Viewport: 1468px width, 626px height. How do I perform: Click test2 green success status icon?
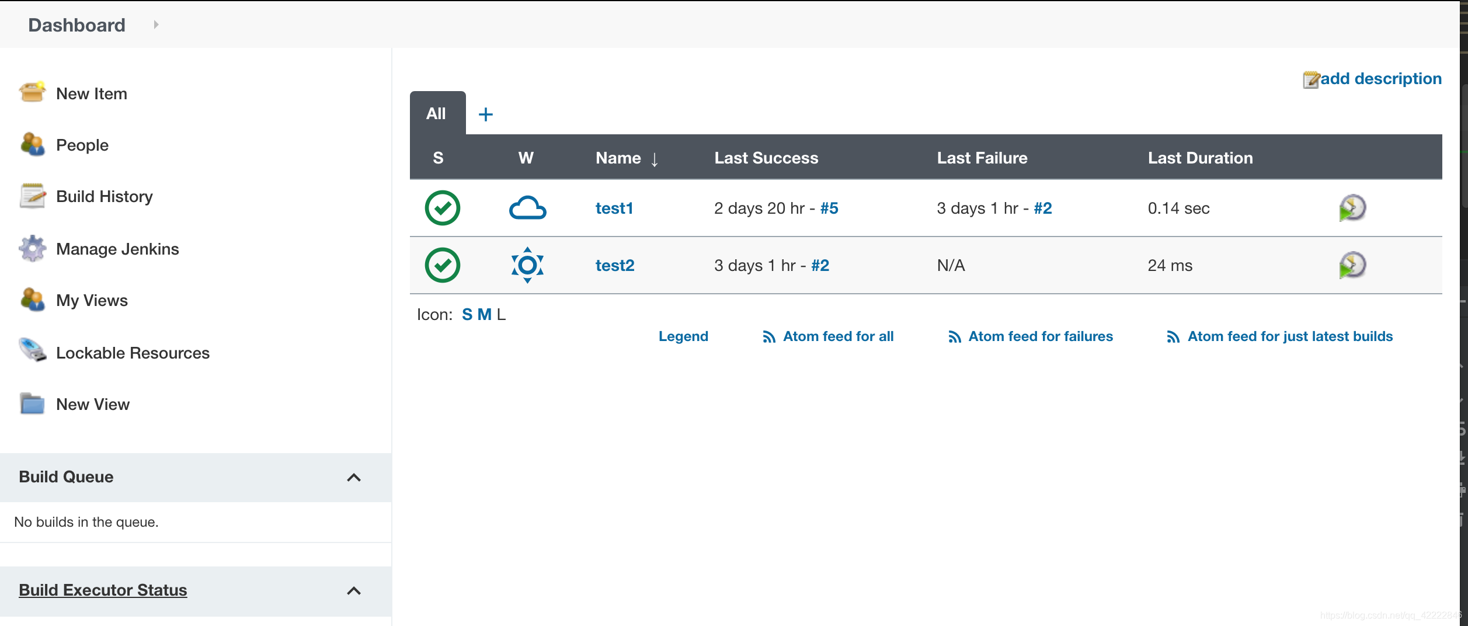click(442, 265)
